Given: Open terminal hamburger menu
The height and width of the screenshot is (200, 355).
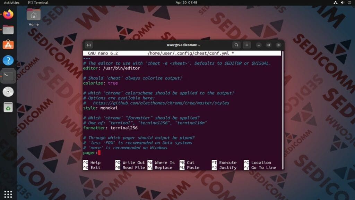Looking at the screenshot, I should coord(247,45).
